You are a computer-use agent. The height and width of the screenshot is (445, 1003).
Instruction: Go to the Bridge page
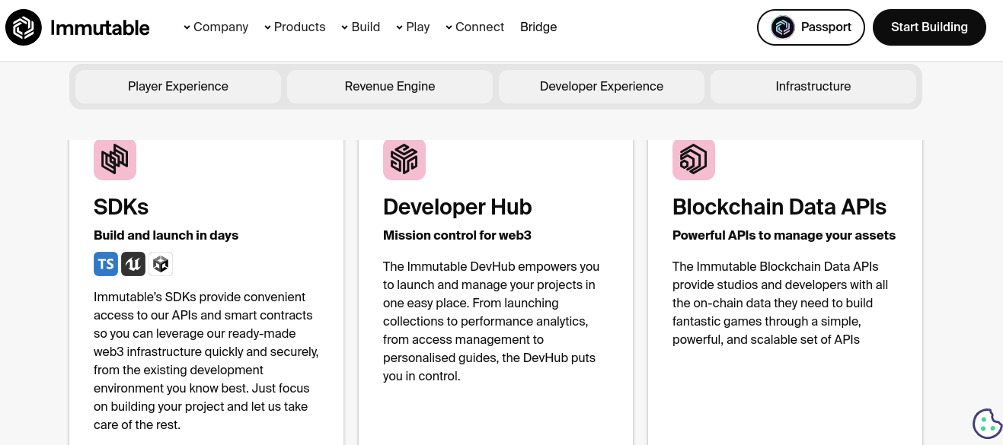coord(538,27)
